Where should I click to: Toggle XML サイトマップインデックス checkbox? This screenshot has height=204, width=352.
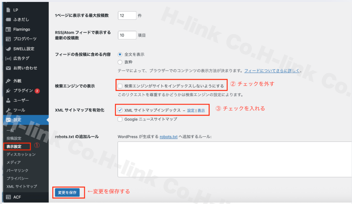[x=120, y=110]
